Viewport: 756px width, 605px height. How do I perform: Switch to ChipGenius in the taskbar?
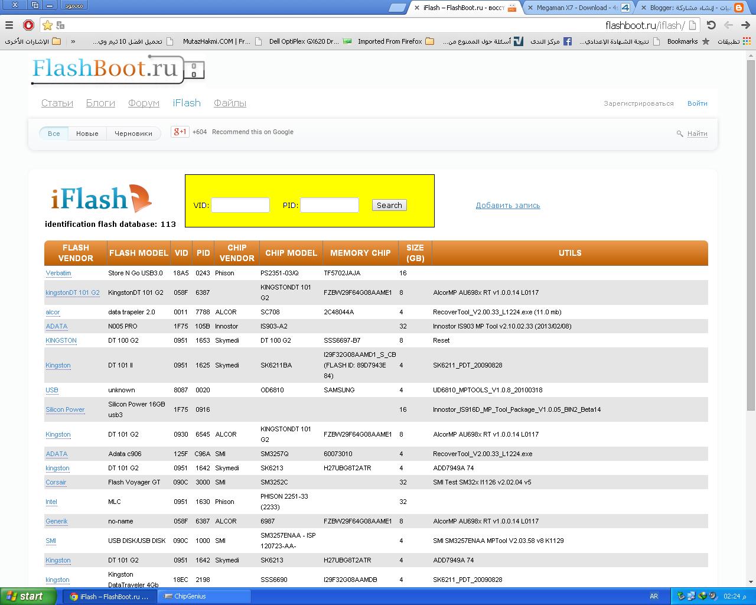point(205,596)
